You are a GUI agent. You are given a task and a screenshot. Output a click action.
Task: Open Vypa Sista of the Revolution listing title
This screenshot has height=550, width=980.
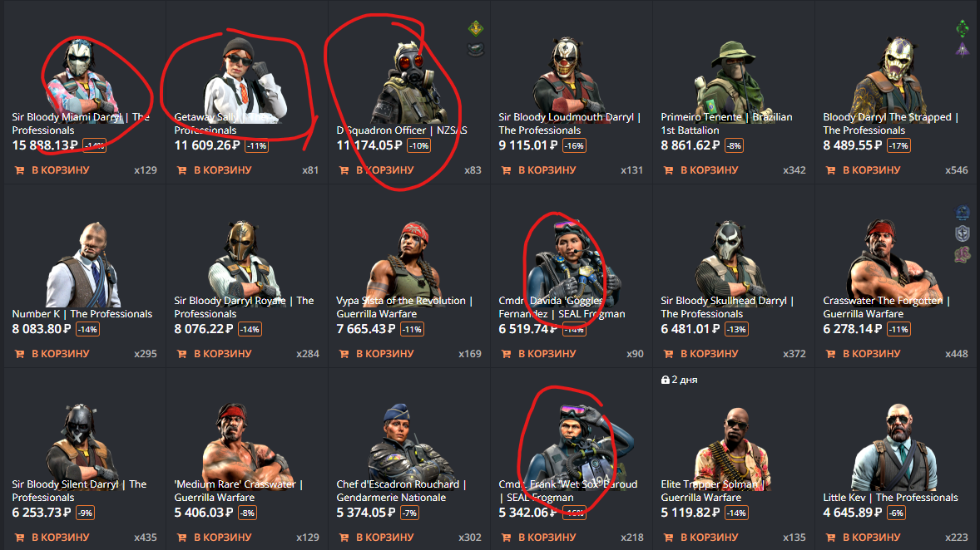pyautogui.click(x=404, y=307)
